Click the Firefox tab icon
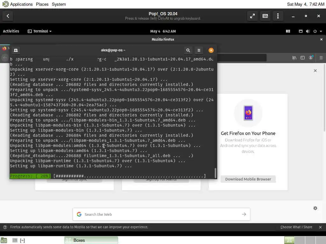The image size is (326, 244). click(x=4, y=48)
